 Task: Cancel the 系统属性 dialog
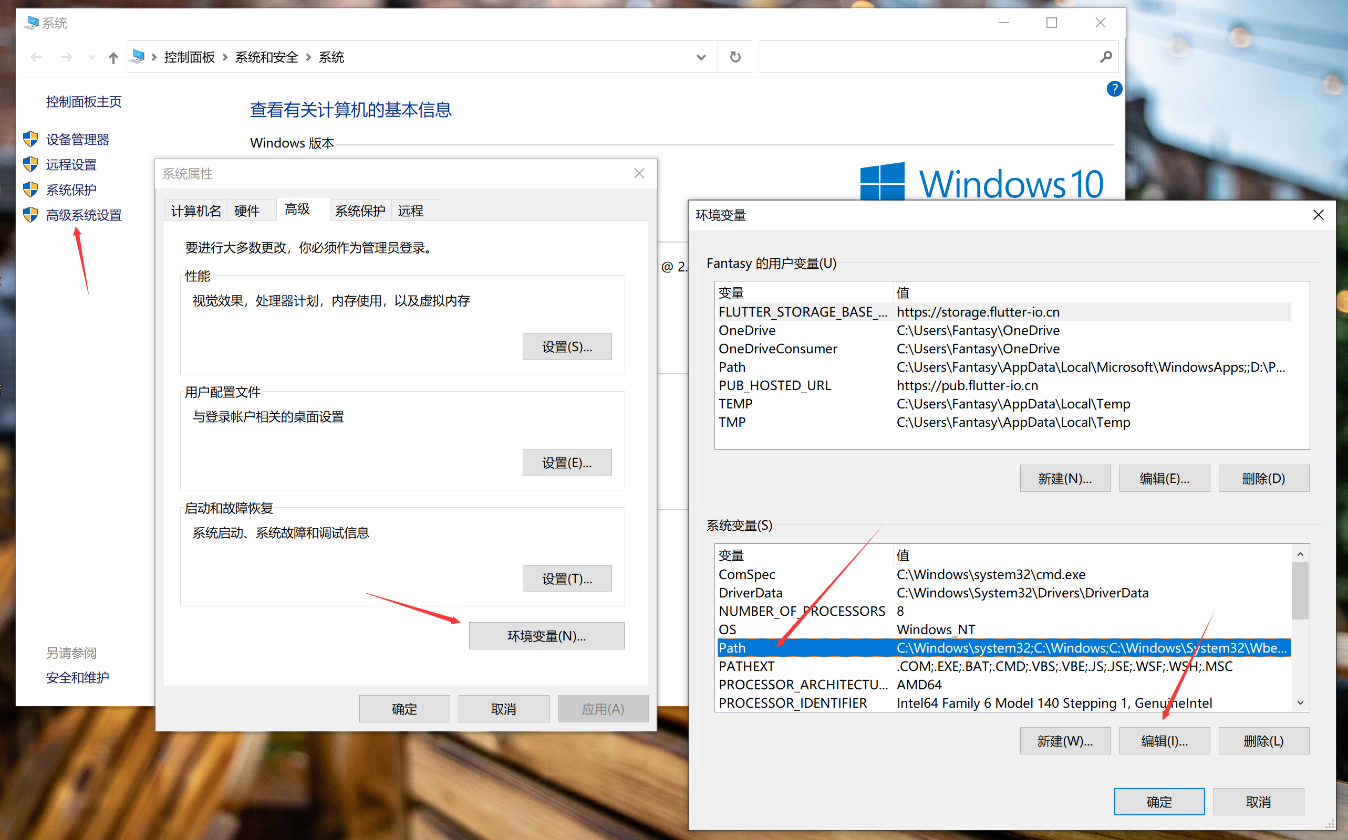504,709
